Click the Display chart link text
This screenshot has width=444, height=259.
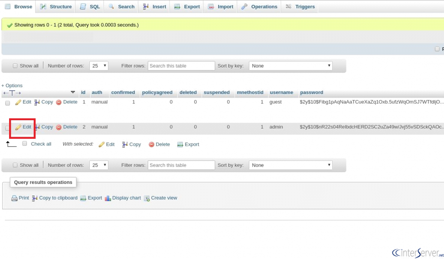126,198
